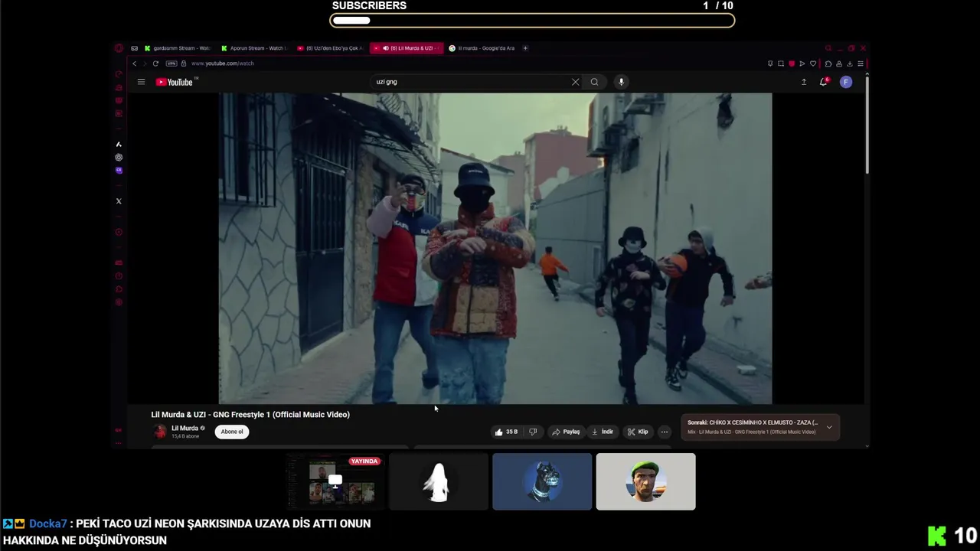Viewport: 980px width, 551px height.
Task: Open the 'Lil Murda' channel name link
Action: tap(185, 429)
